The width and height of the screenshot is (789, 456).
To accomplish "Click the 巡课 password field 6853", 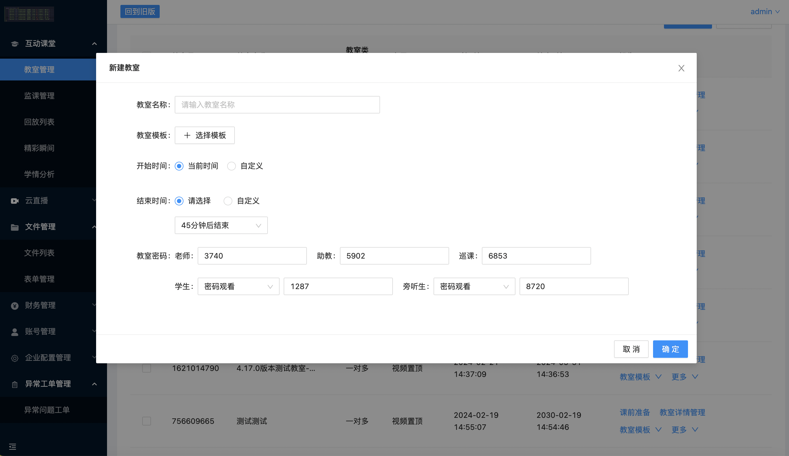I will 536,256.
